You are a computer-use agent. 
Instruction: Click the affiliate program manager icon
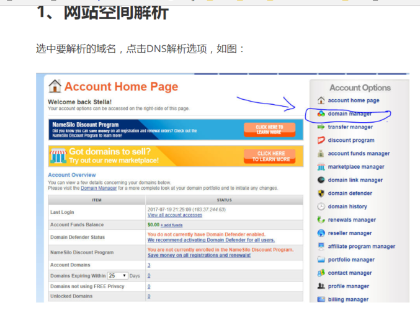(321, 246)
